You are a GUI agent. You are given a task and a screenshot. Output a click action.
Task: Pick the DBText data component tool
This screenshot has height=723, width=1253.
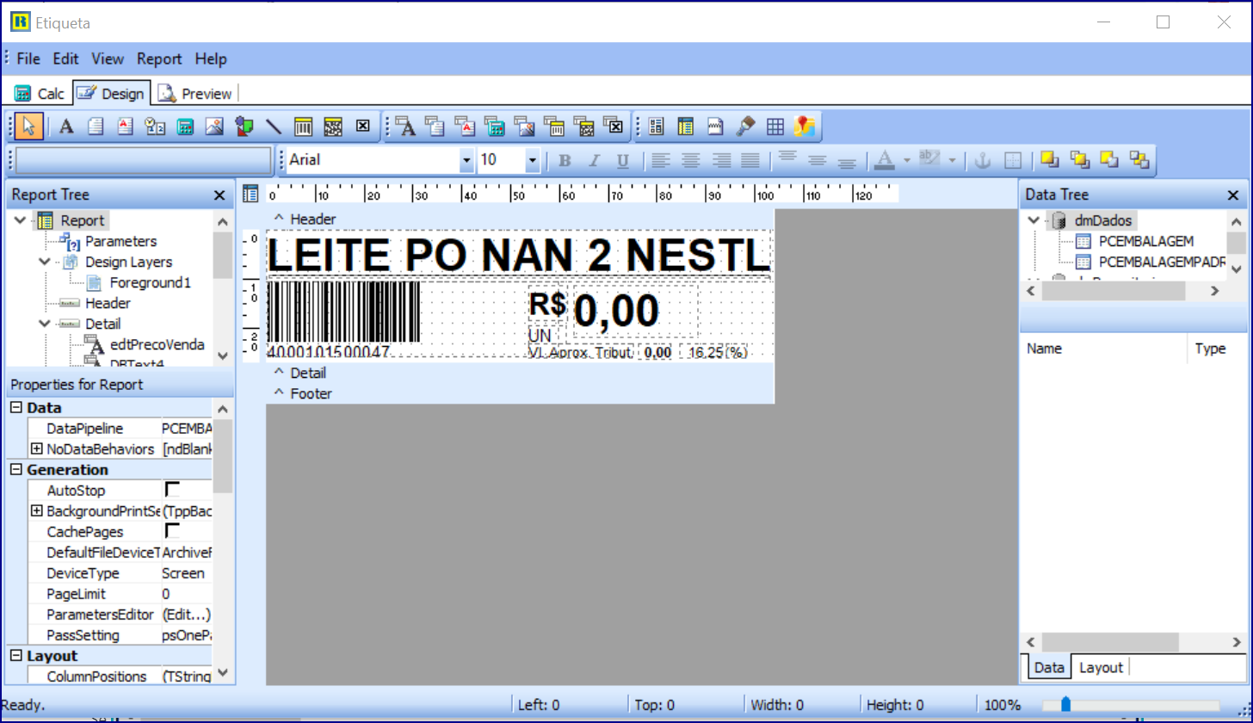[405, 127]
